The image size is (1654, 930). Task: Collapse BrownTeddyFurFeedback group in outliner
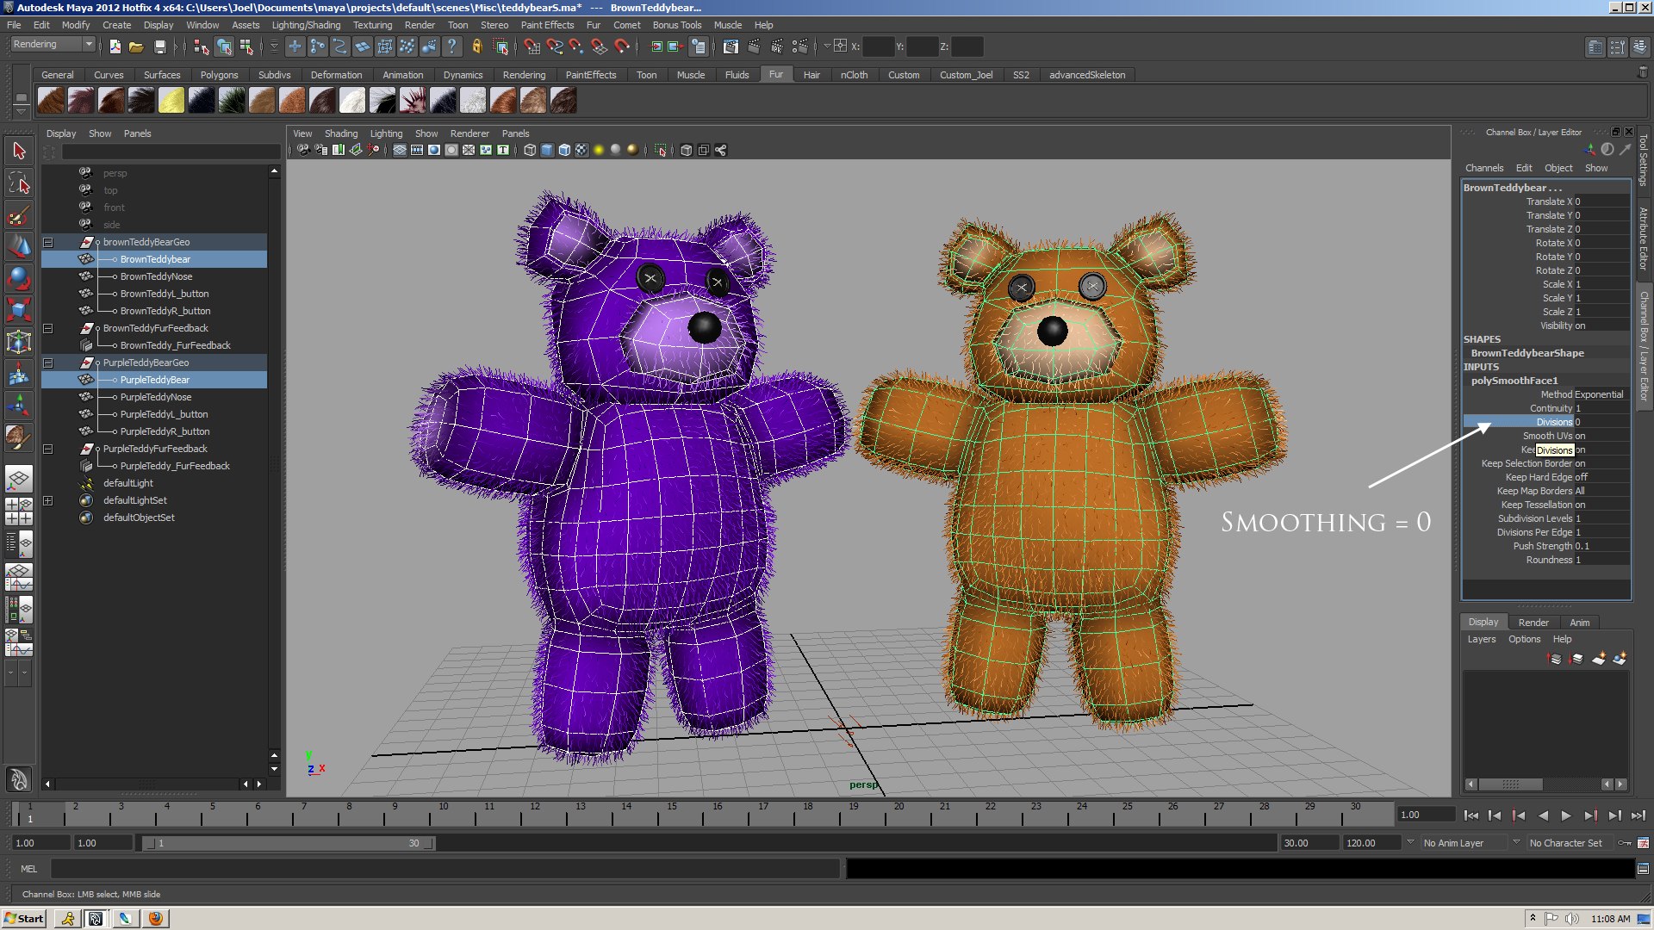(x=48, y=328)
